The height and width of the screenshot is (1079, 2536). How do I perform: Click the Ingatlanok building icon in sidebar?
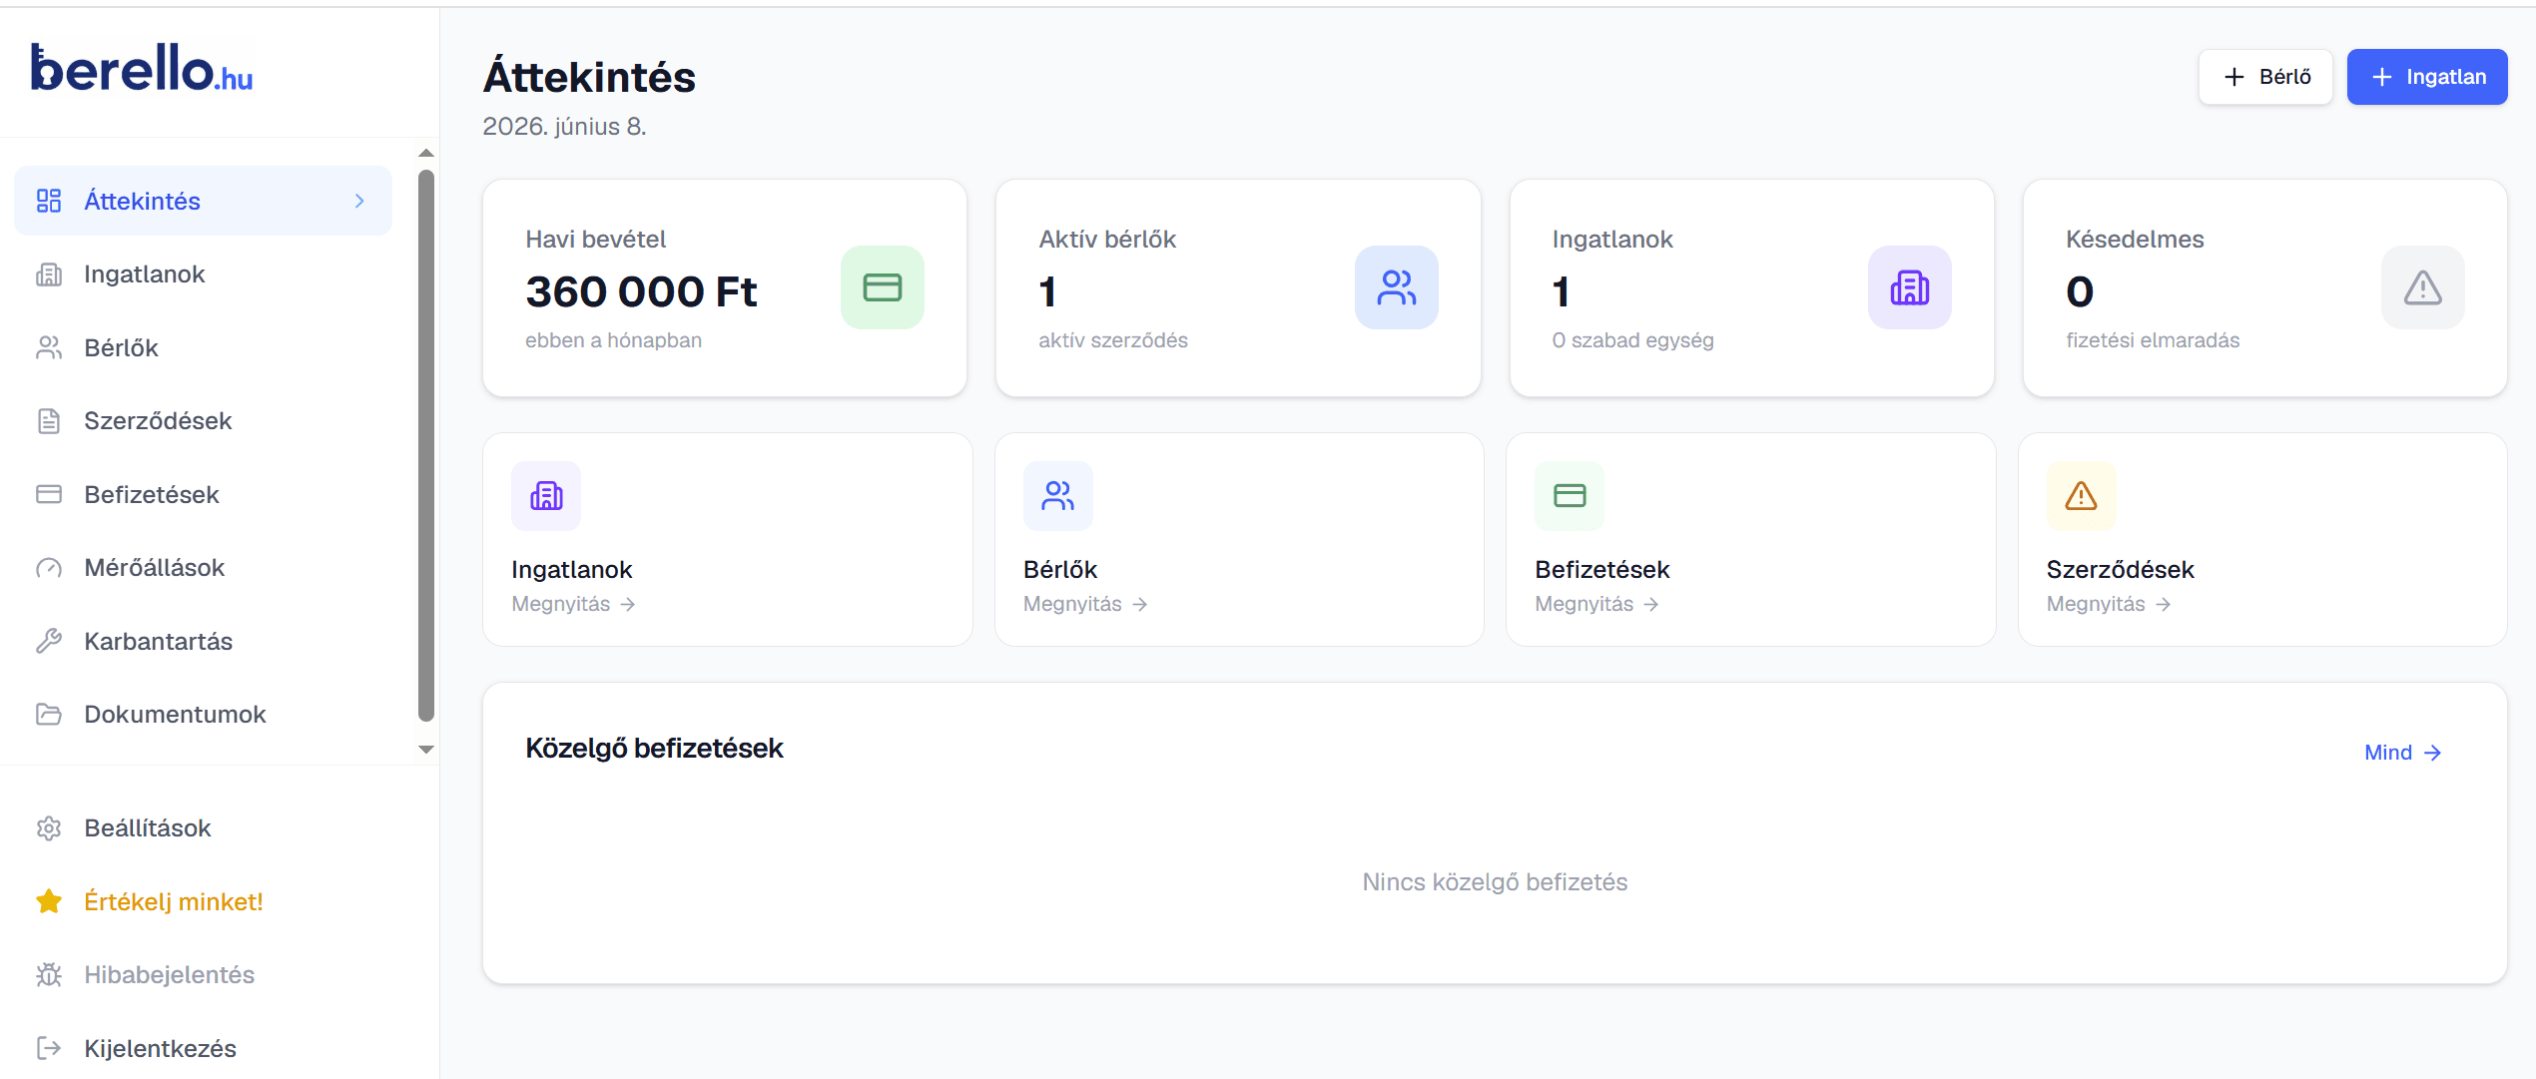click(x=49, y=274)
